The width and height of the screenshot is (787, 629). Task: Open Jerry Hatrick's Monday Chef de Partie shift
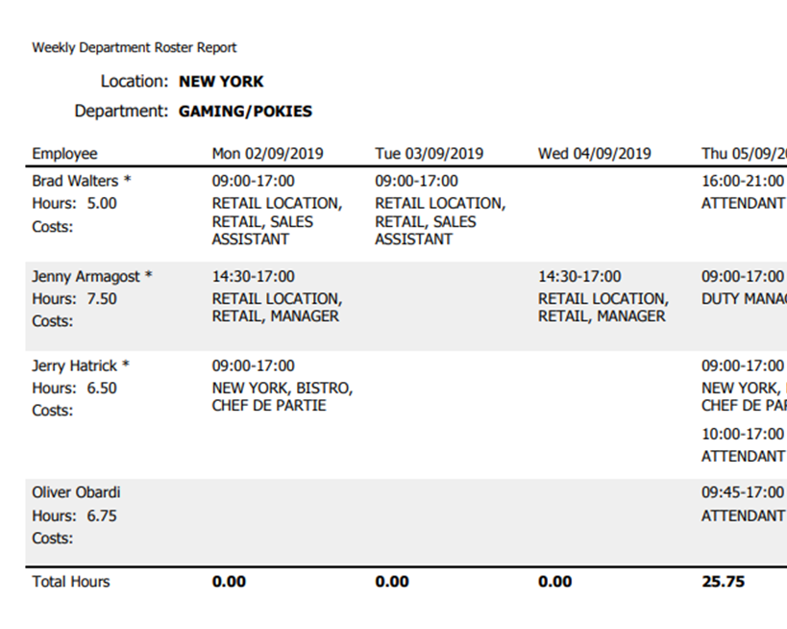pos(282,396)
